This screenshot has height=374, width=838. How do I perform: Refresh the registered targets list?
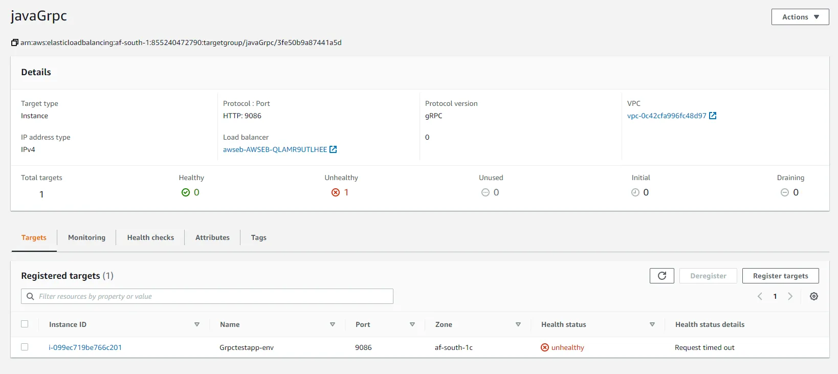pyautogui.click(x=661, y=276)
